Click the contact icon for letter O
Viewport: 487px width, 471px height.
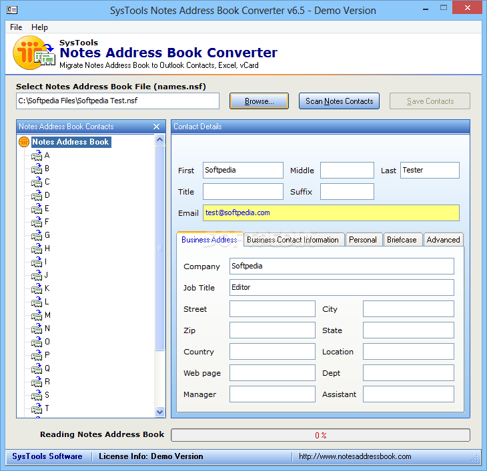coord(37,342)
